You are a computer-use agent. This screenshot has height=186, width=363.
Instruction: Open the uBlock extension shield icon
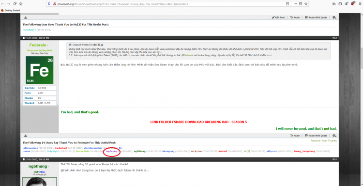[353, 3]
